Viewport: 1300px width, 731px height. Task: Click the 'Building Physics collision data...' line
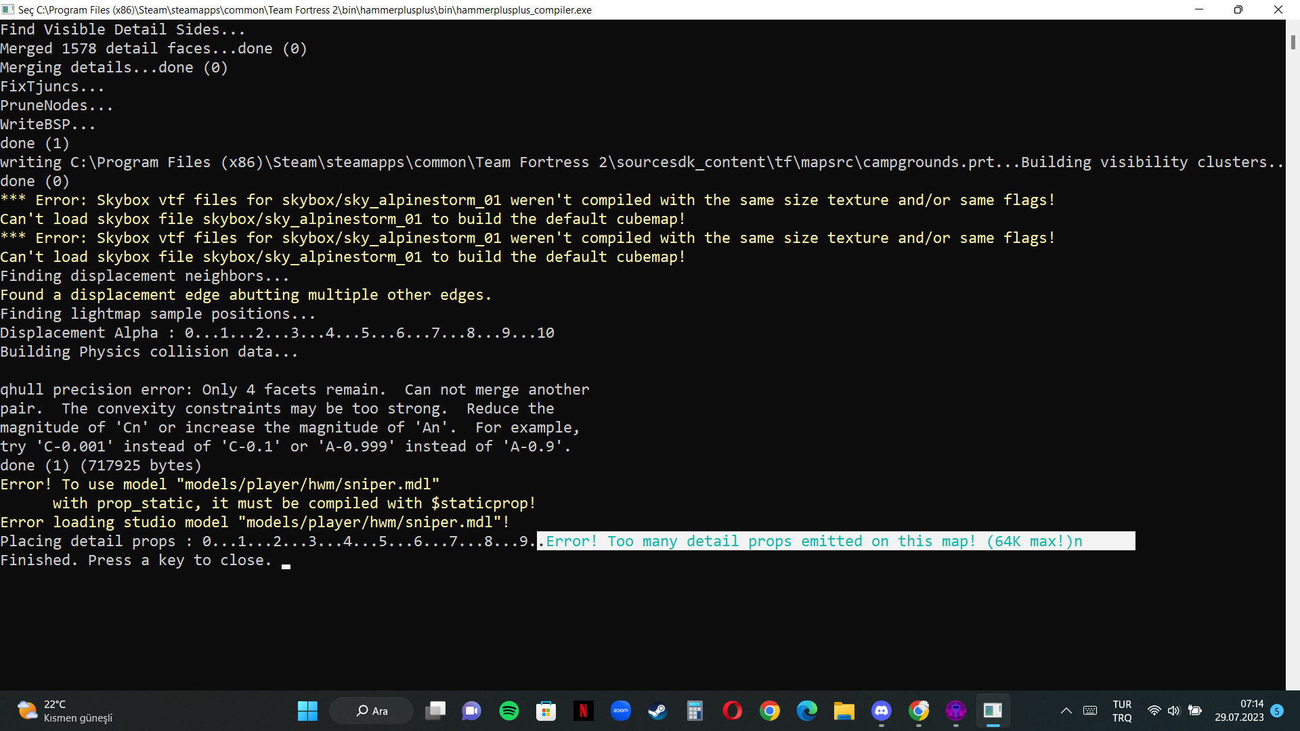[x=149, y=352]
